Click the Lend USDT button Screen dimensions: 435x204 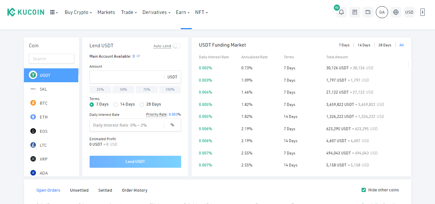[x=135, y=162]
